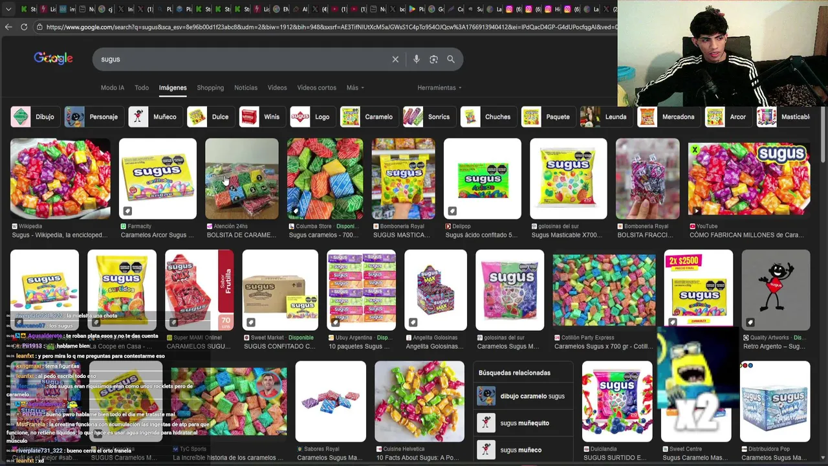828x466 pixels.
Task: Open the Distribuidora Pop Sugus Max image
Action: tap(775, 401)
